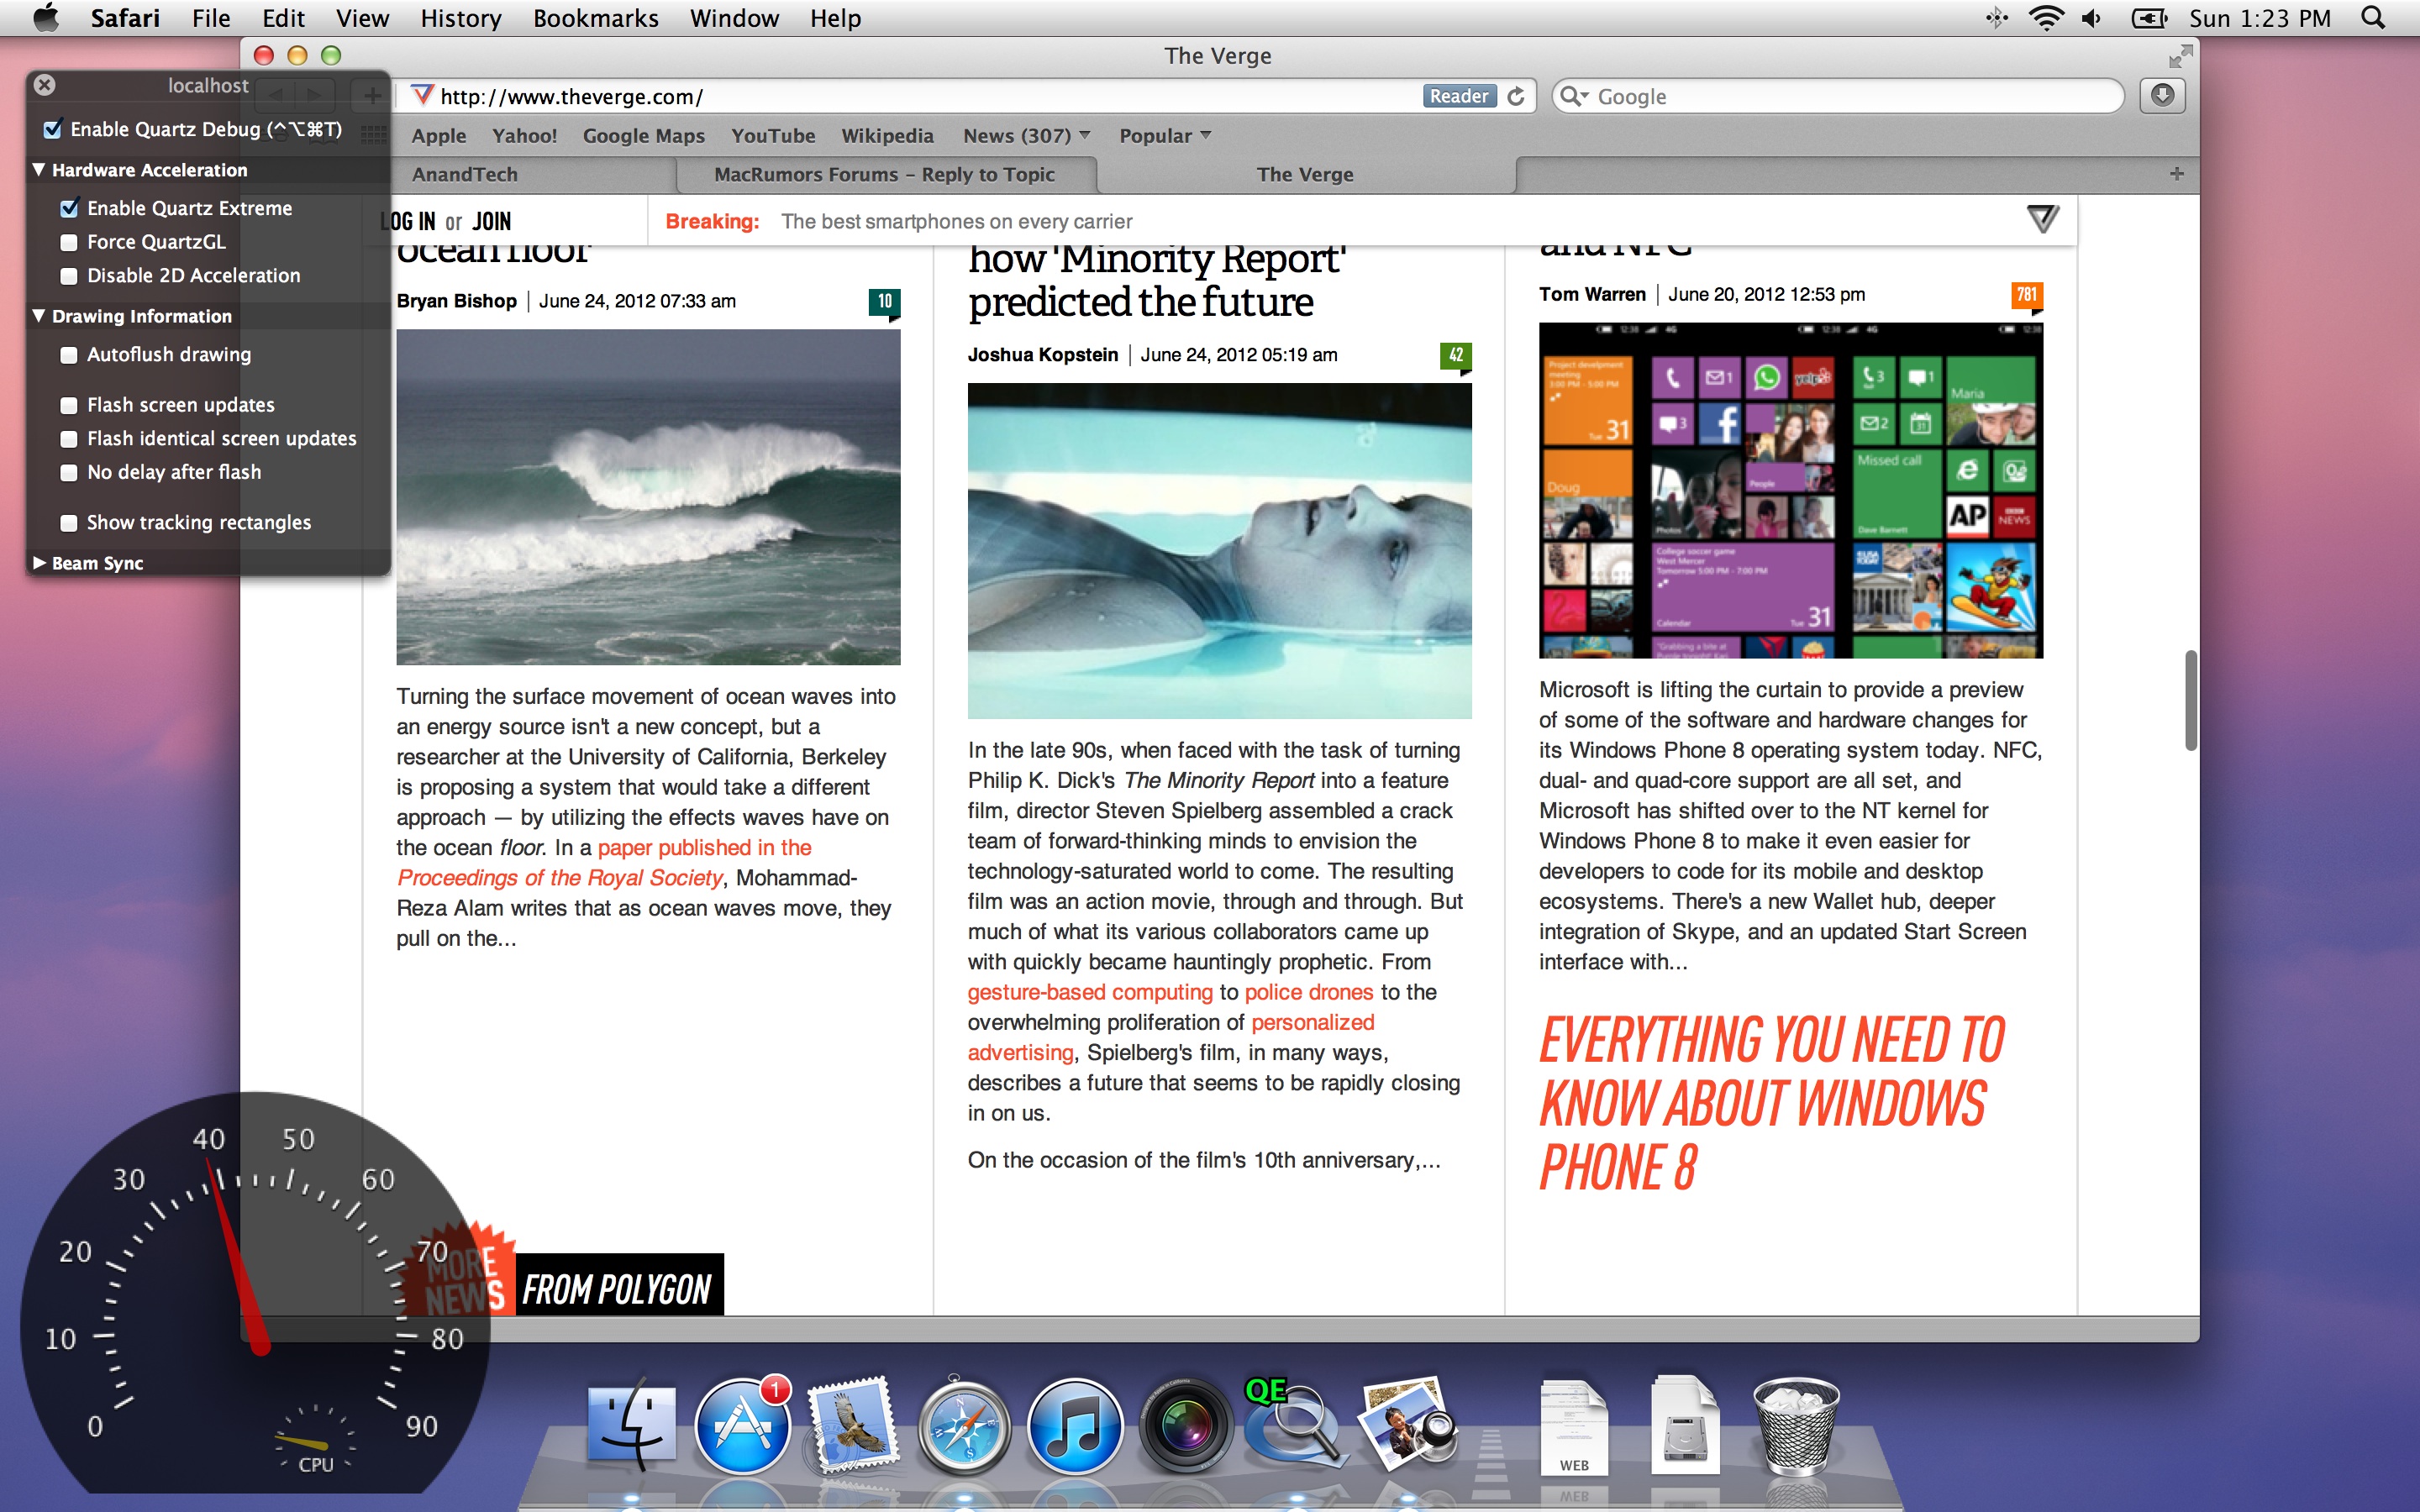Click the page vertical scrollbar thumb
The width and height of the screenshot is (2420, 1512).
(x=2190, y=700)
